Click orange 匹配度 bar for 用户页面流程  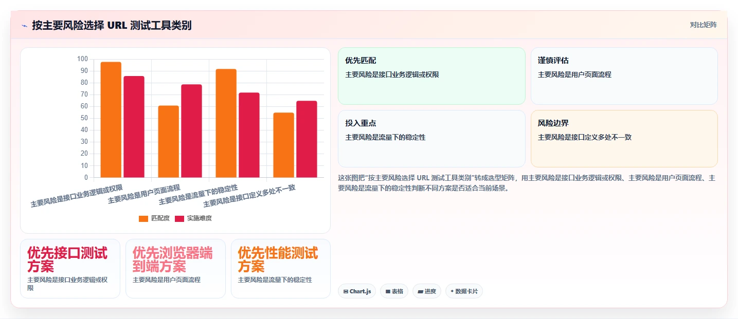pos(169,142)
